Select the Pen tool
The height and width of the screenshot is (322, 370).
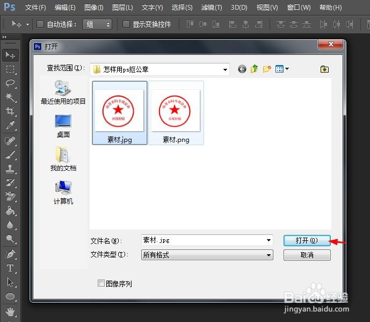pos(10,254)
